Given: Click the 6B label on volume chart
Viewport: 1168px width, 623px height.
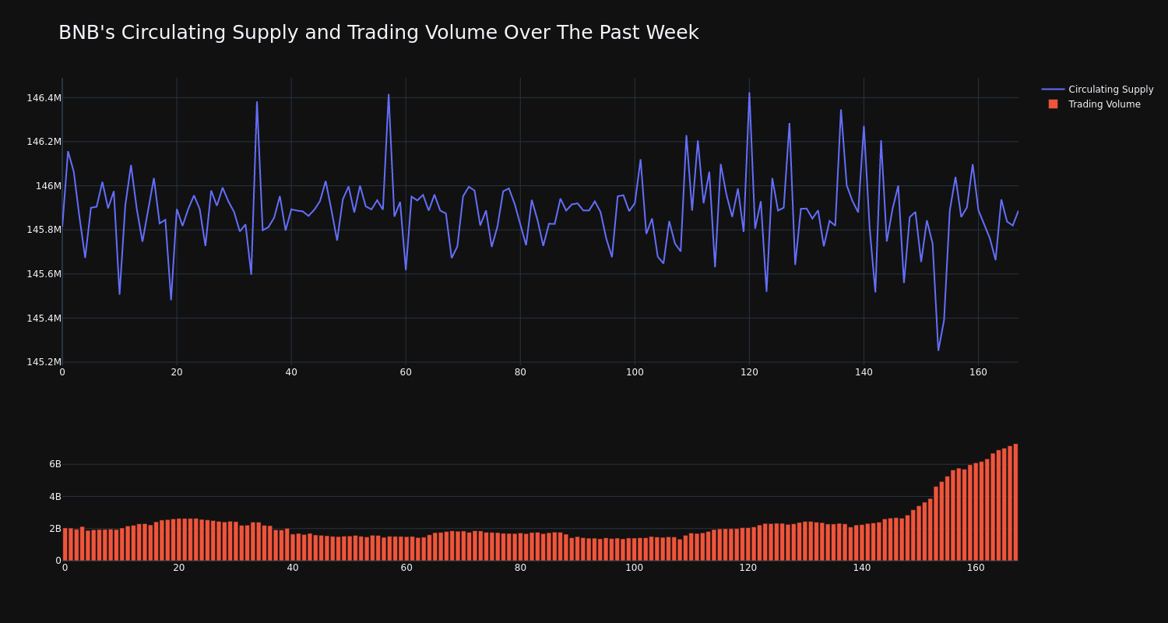Looking at the screenshot, I should click(55, 464).
